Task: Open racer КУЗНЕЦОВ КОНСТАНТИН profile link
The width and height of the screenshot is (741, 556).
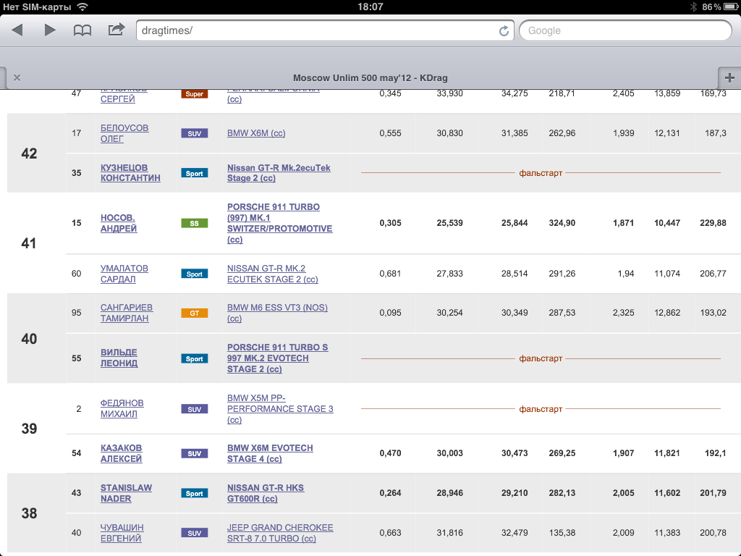Action: pyautogui.click(x=130, y=172)
